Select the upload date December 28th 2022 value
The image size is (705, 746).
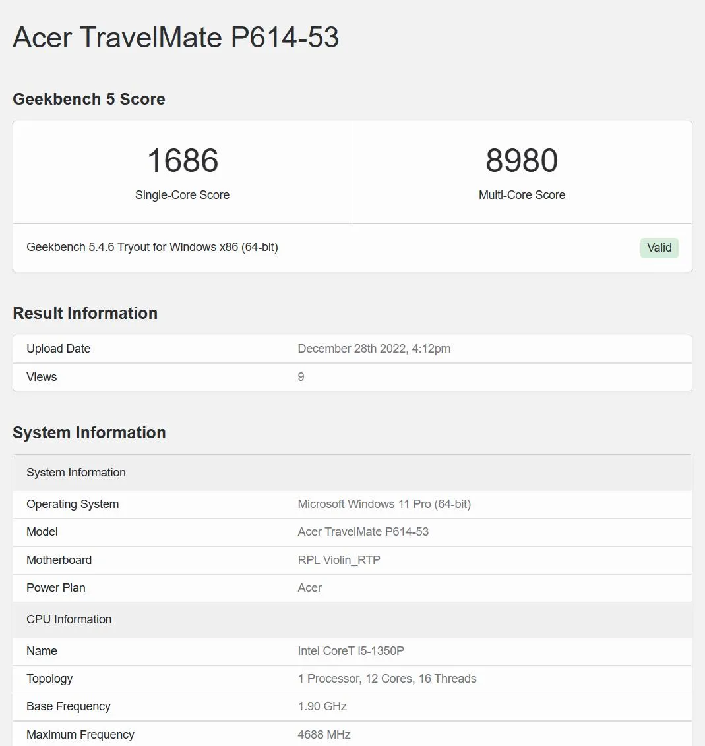pyautogui.click(x=374, y=349)
